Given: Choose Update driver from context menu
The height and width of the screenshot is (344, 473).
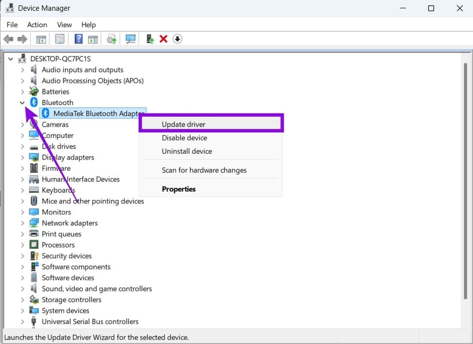Looking at the screenshot, I should [x=211, y=124].
